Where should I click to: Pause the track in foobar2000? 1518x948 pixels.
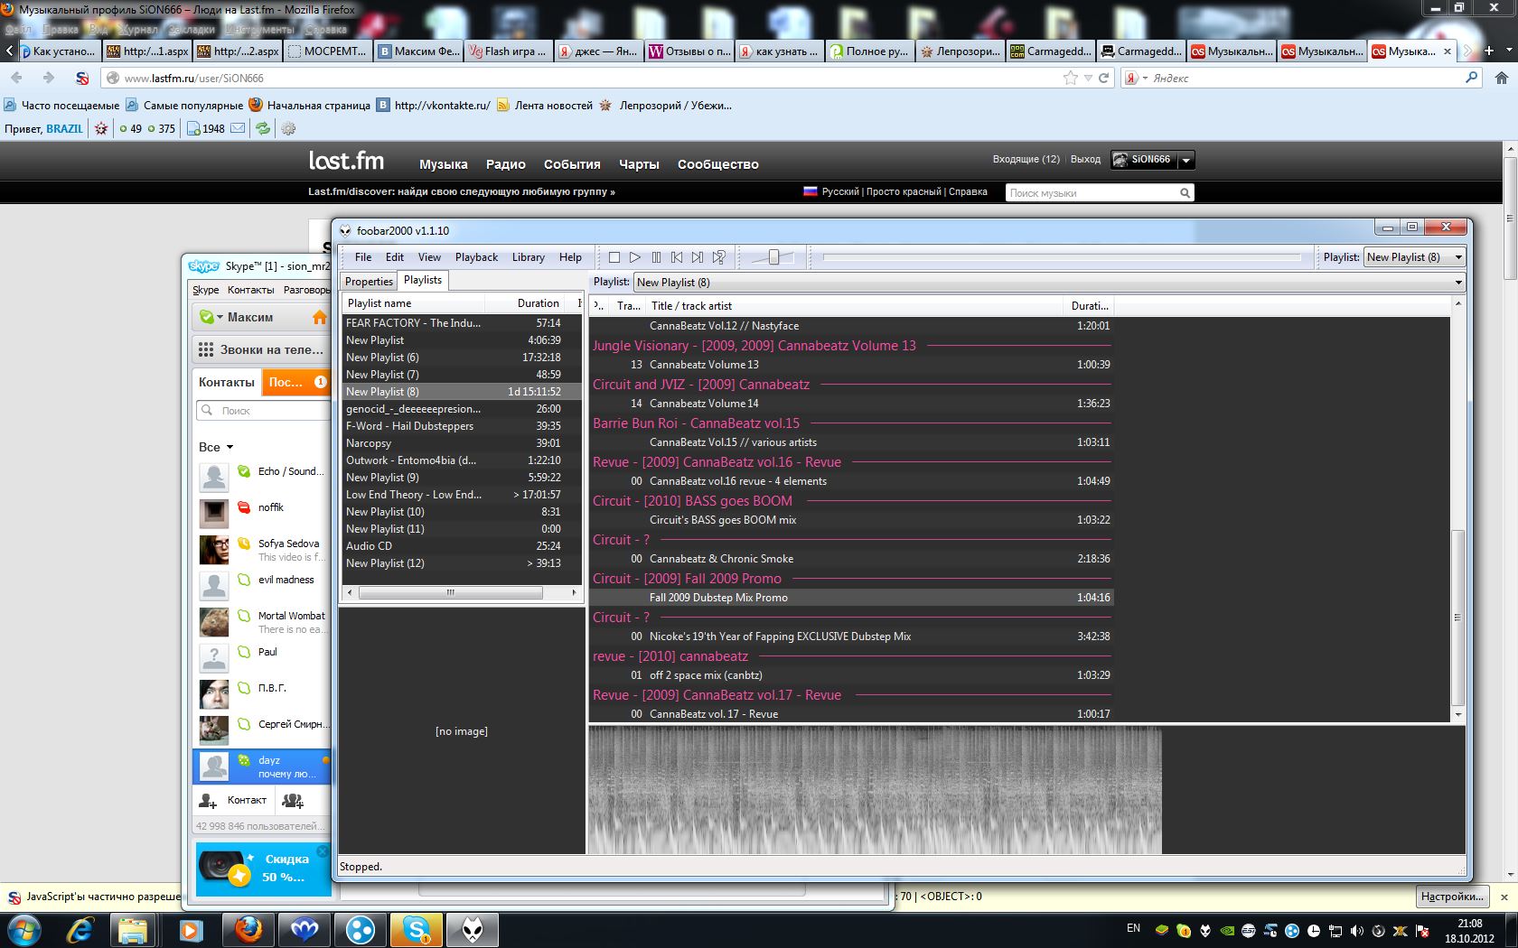(656, 257)
